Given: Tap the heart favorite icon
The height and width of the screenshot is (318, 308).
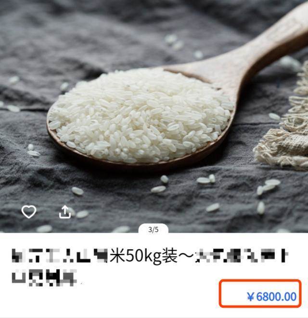Looking at the screenshot, I should coord(29,212).
